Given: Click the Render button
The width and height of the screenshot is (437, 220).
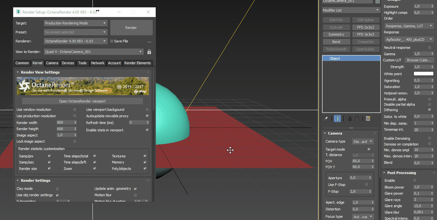Looking at the screenshot, I should click(x=131, y=28).
